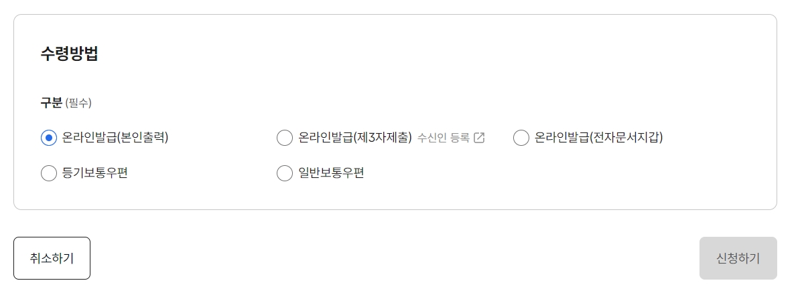Select the 온라인발급(본인출력) radio button
This screenshot has width=802, height=303.
click(x=49, y=138)
